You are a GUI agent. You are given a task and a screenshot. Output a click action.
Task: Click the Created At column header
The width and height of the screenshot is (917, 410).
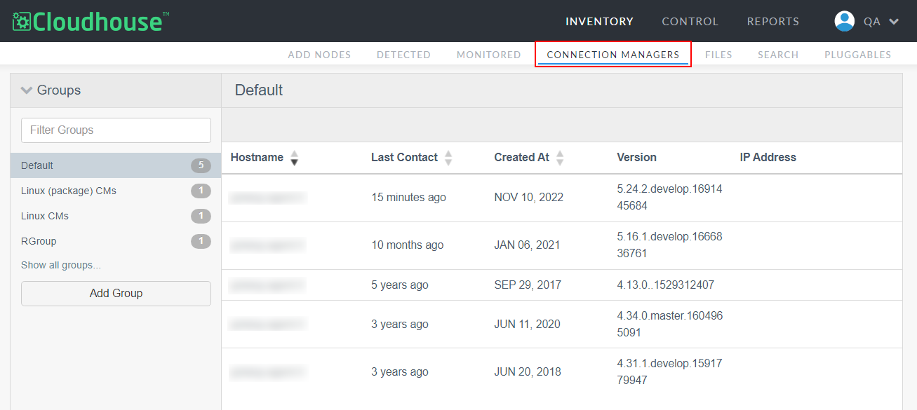pos(521,158)
